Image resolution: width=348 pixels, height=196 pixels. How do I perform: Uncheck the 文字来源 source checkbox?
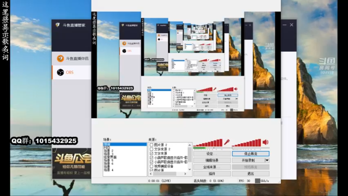coord(151,153)
